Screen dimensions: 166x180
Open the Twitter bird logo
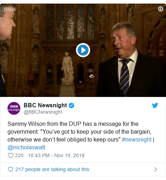point(155,106)
